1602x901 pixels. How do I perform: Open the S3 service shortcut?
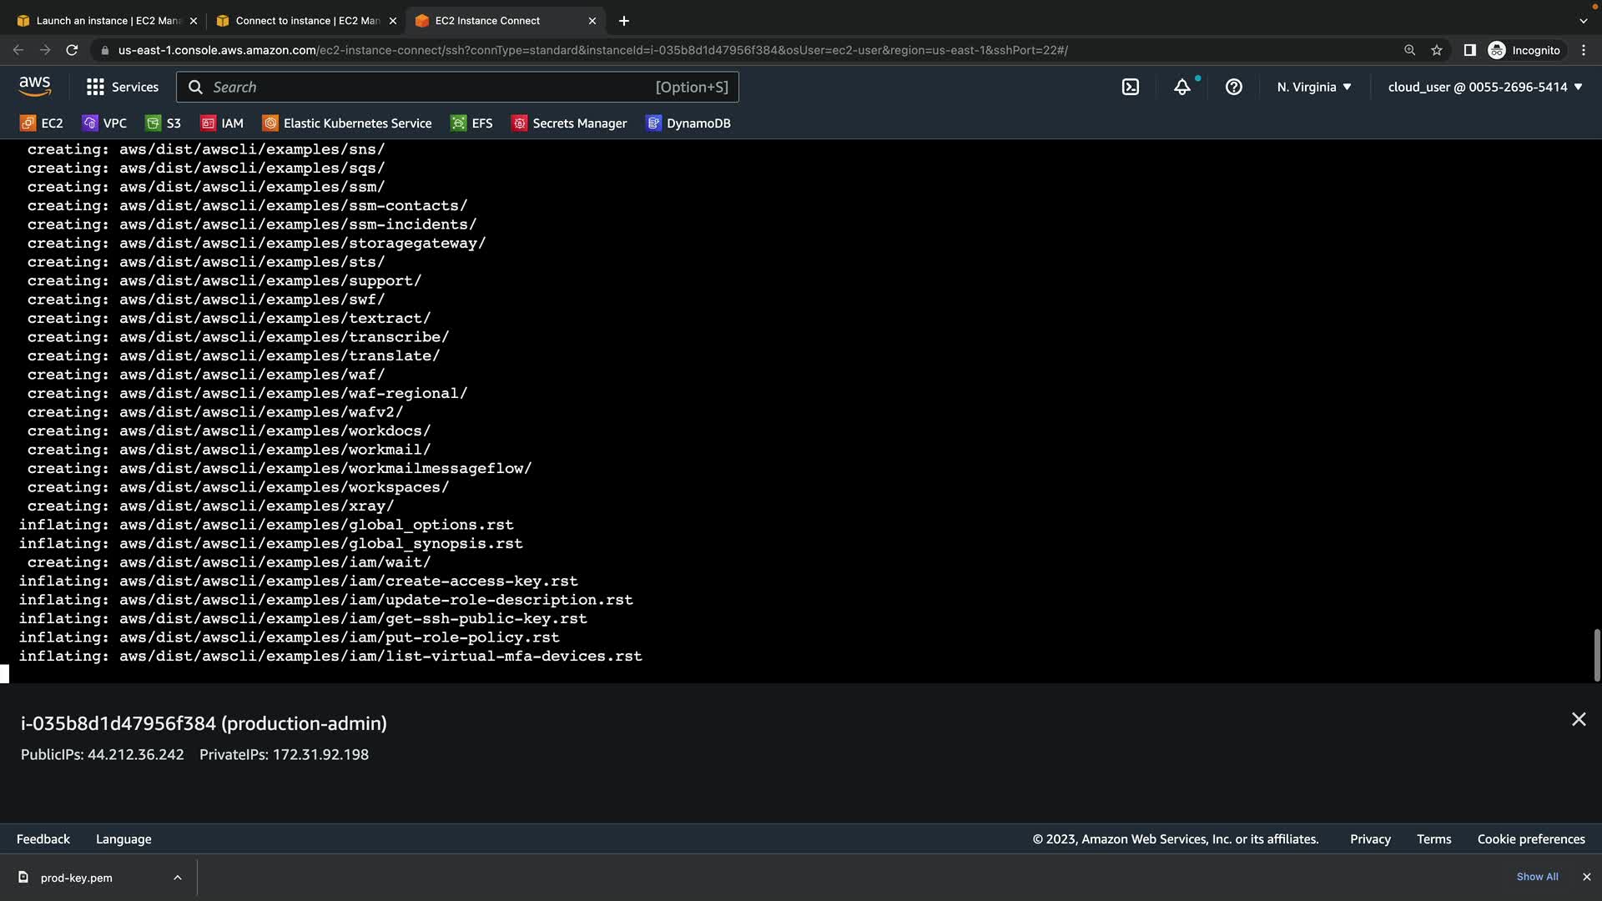coord(164,123)
